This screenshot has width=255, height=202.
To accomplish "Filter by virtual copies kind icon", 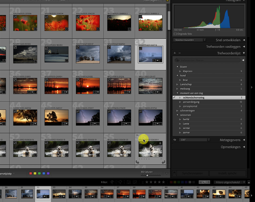I will 205,182.
